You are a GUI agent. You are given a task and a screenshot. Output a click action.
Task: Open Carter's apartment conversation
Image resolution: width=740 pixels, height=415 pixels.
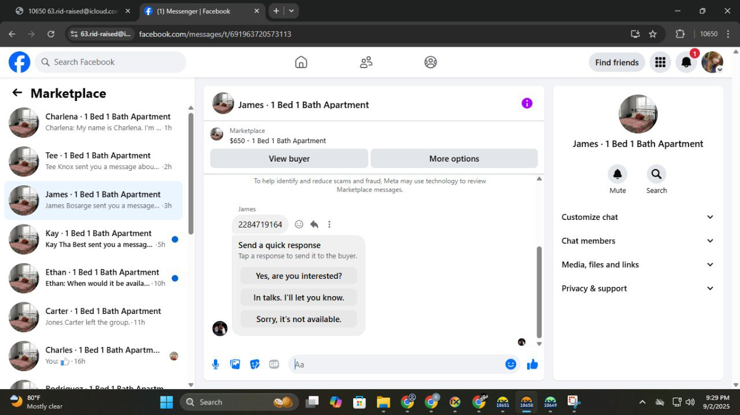(93, 316)
